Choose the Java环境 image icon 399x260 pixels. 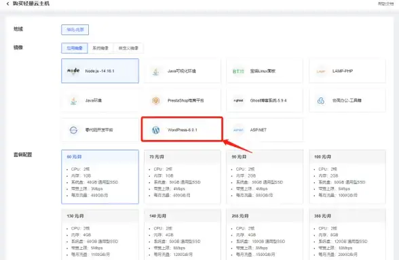(x=73, y=100)
